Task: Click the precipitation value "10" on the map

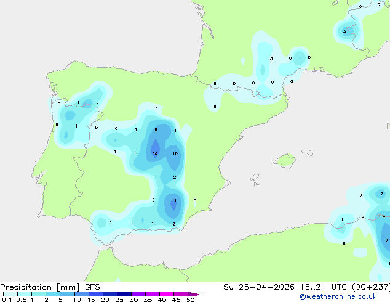Action: click(x=175, y=153)
